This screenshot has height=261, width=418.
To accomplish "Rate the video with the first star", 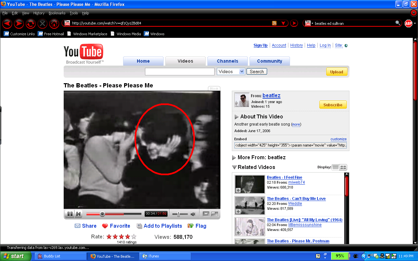I will tap(109, 237).
